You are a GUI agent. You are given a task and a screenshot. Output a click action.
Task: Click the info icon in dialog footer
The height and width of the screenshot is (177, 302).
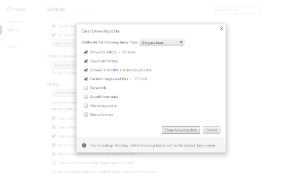[x=84, y=145]
